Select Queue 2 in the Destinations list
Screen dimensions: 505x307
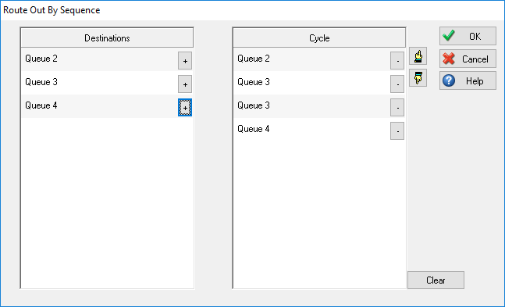click(99, 59)
